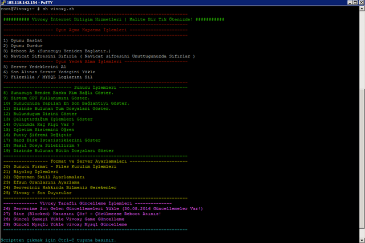Click the line '18) Nasıl Dosya Silebilirim ?'

tap(41, 146)
